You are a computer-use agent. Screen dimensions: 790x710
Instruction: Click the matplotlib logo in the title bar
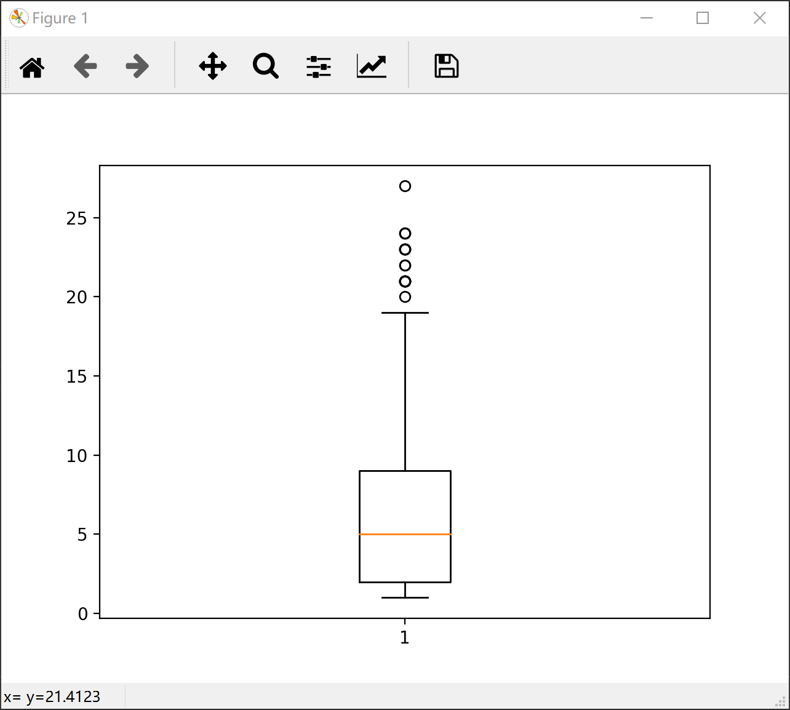(19, 18)
